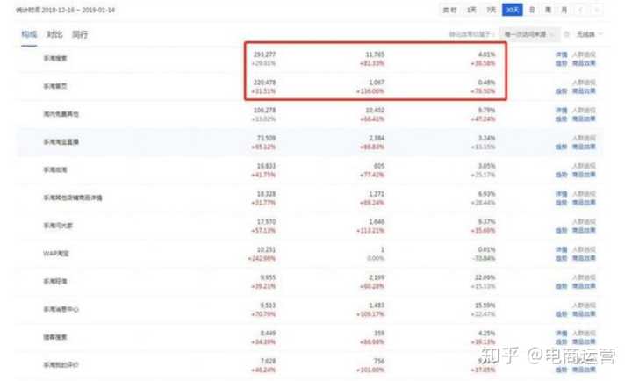Image resolution: width=632 pixels, height=381 pixels.
Task: Open 商品效果 for the 手淘搜索 row
Action: [584, 63]
